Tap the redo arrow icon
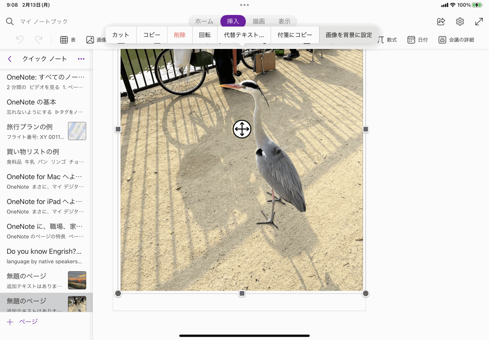 [x=39, y=40]
